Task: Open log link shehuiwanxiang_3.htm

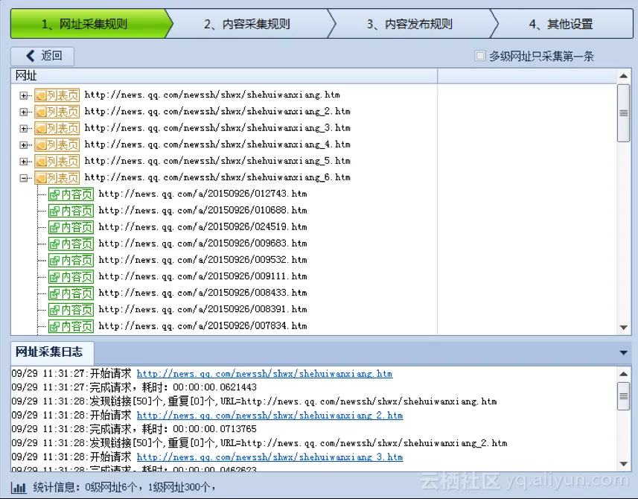Action: [x=269, y=457]
